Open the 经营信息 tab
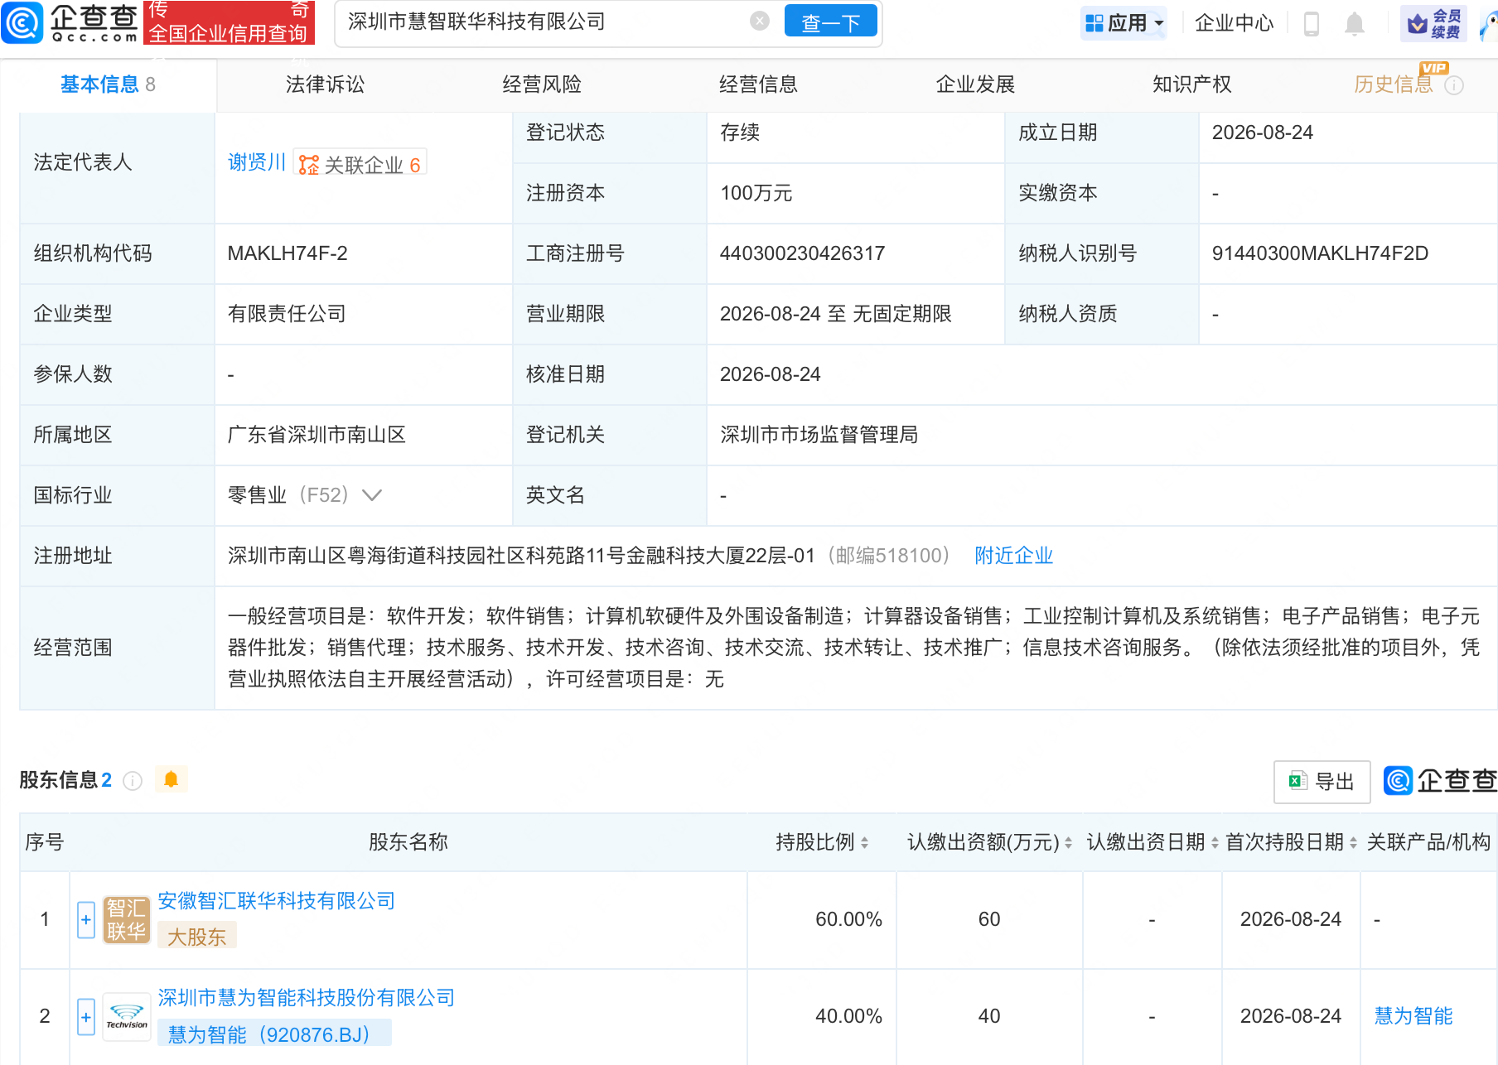 click(x=758, y=84)
